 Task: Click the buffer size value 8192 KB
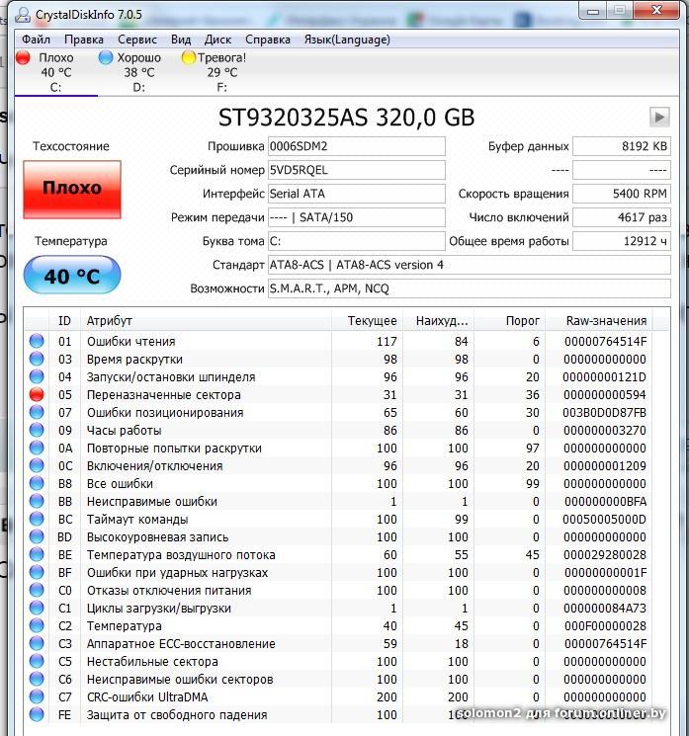point(622,146)
